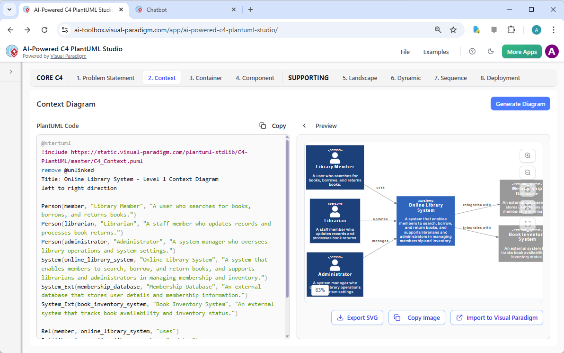Open help via the question mark icon

pos(472,52)
